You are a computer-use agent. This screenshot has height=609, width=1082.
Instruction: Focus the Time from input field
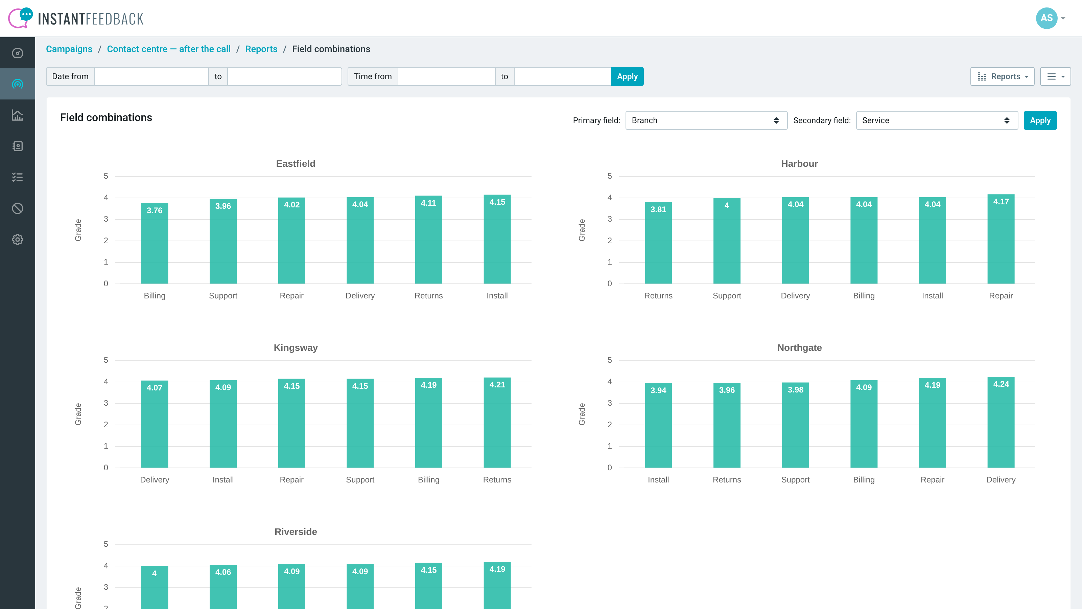pyautogui.click(x=446, y=76)
